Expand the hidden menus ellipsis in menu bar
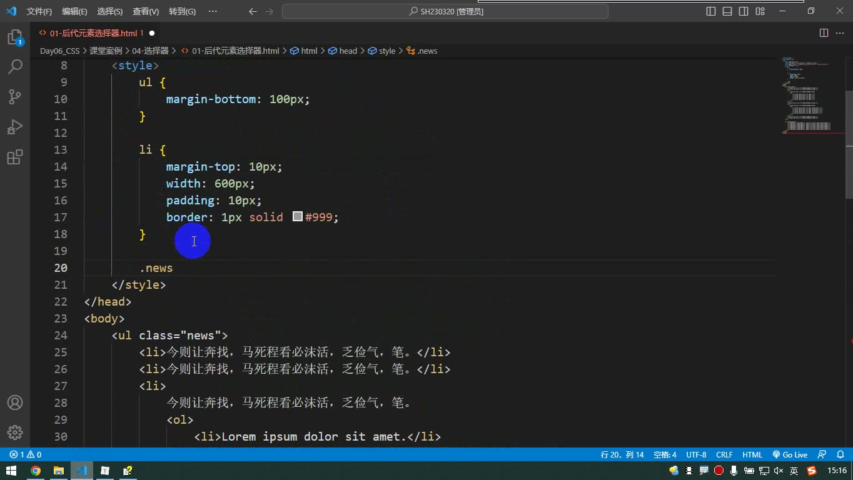This screenshot has height=480, width=853. point(213,11)
